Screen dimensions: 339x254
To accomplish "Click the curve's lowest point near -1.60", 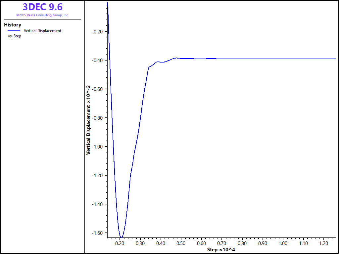I will [121, 237].
